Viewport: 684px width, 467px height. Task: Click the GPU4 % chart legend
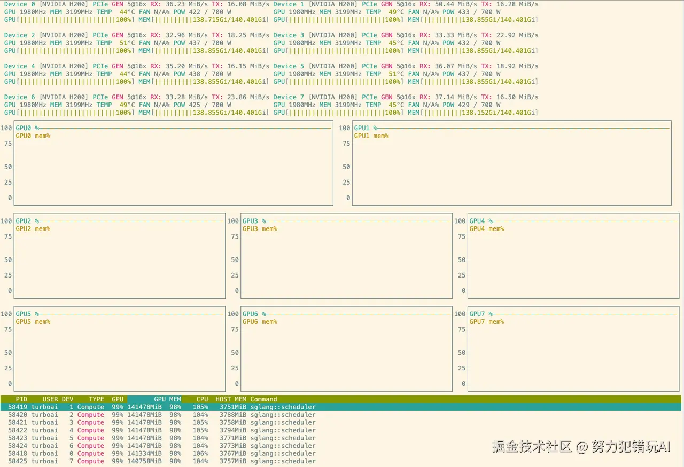[x=481, y=221]
